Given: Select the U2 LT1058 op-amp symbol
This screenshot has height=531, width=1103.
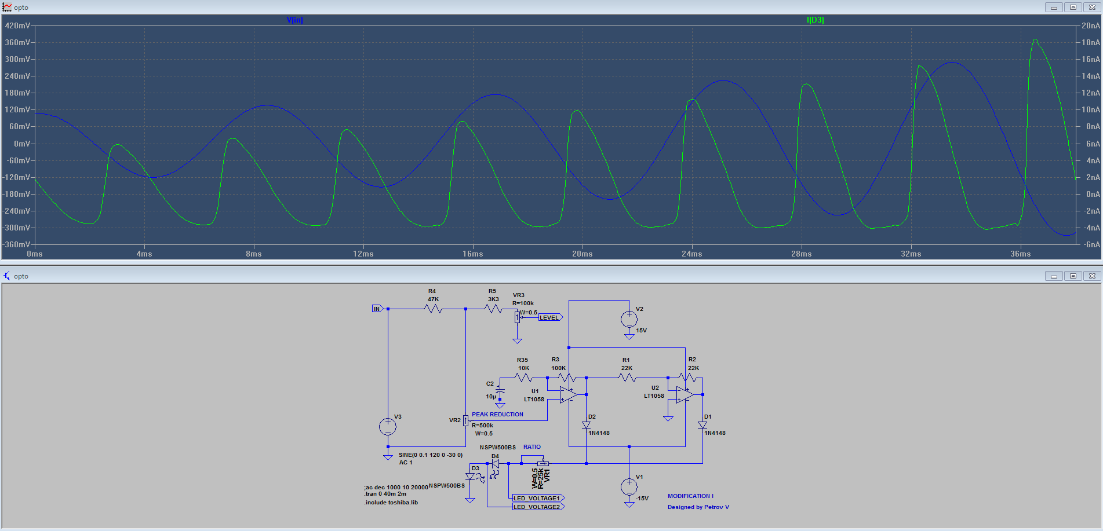Looking at the screenshot, I should click(685, 394).
